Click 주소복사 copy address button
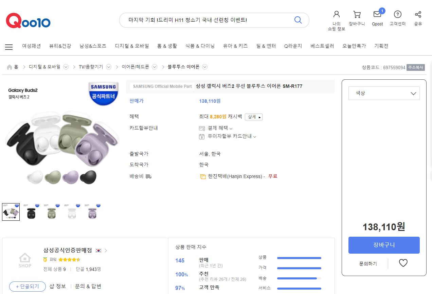Viewport: 432px width, 294px height. pyautogui.click(x=416, y=67)
